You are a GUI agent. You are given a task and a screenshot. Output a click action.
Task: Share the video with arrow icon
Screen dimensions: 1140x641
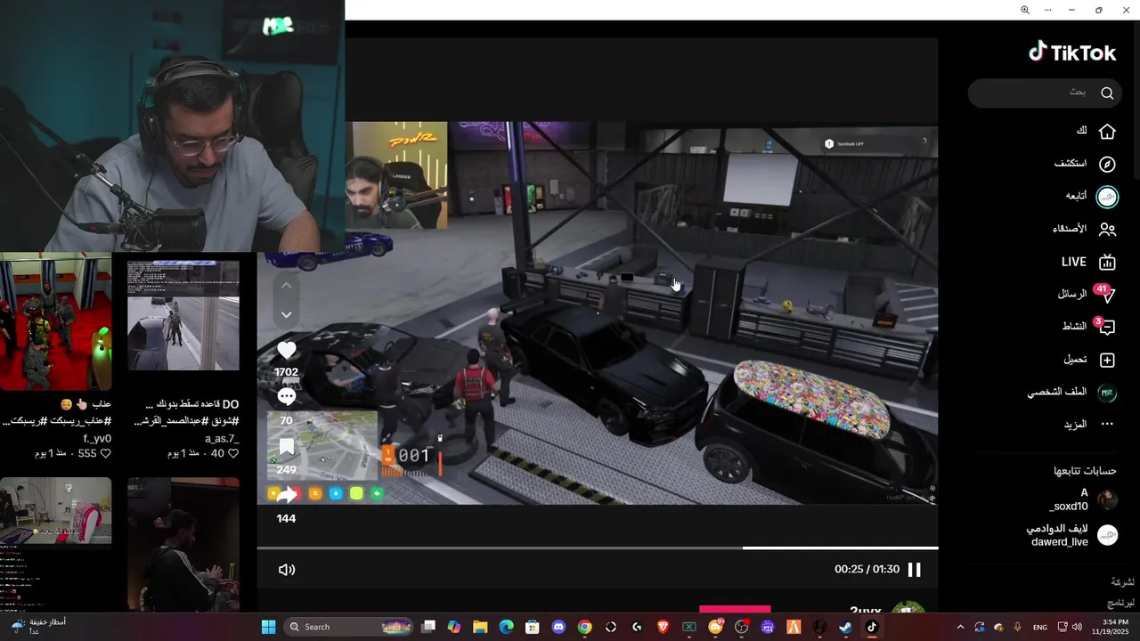(x=286, y=495)
